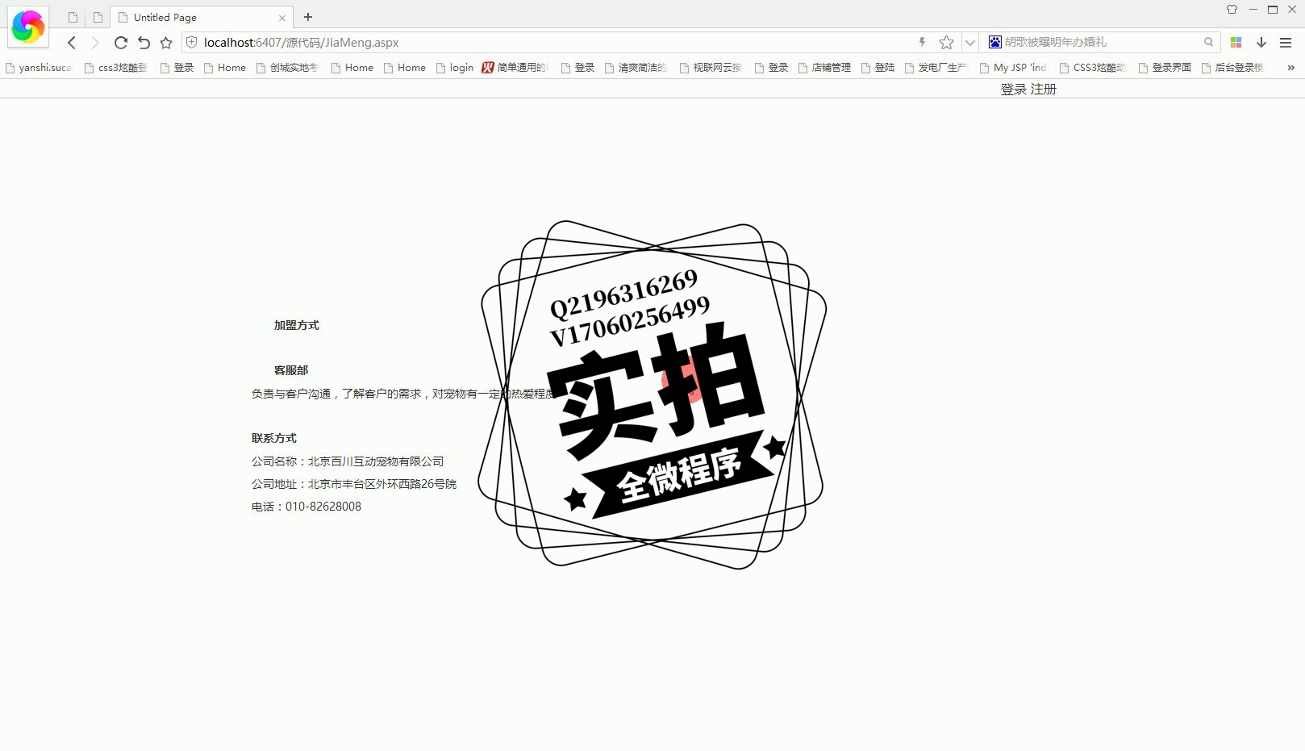The height and width of the screenshot is (751, 1305).
Task: Go forward to the next page
Action: click(95, 43)
